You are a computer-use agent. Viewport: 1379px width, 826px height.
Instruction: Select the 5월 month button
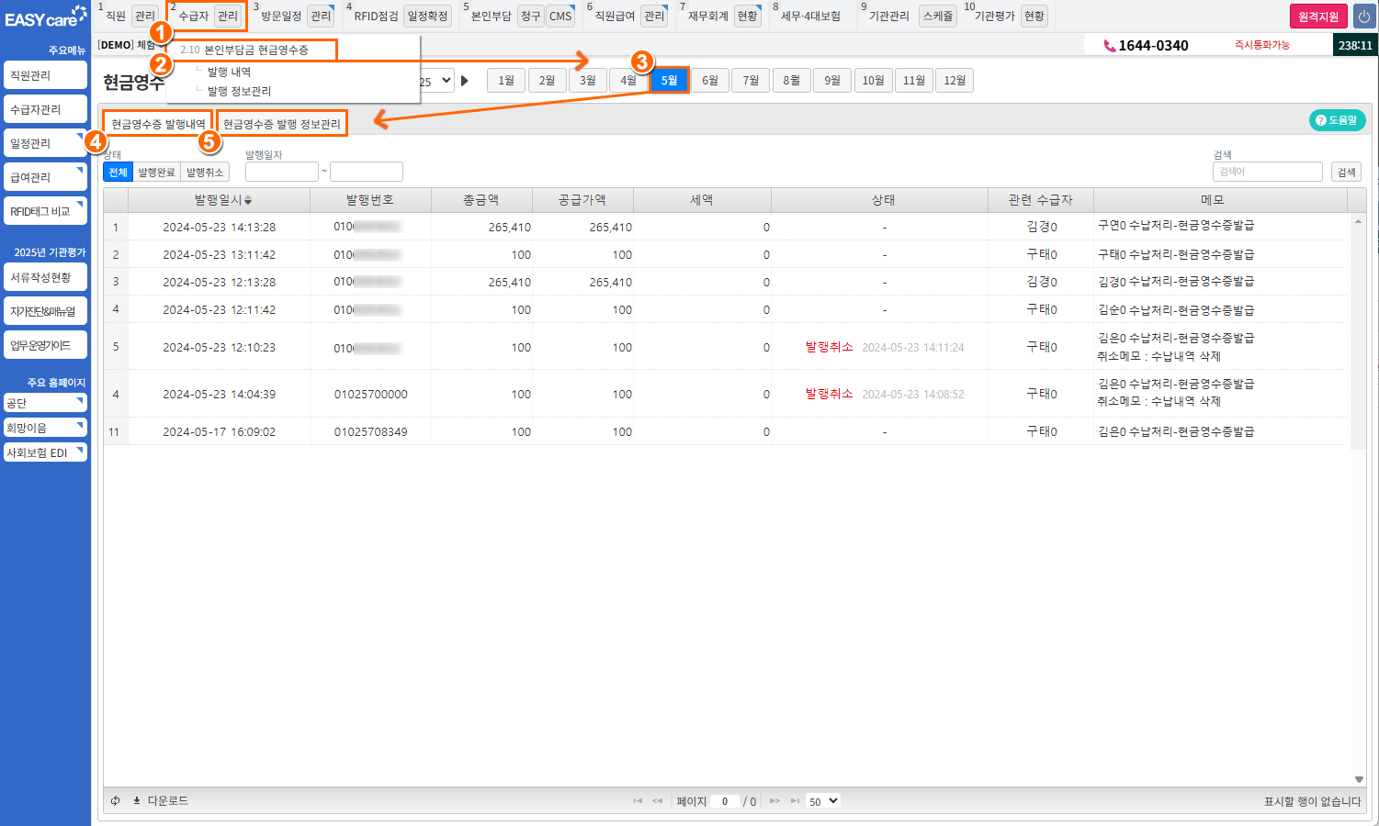point(670,81)
